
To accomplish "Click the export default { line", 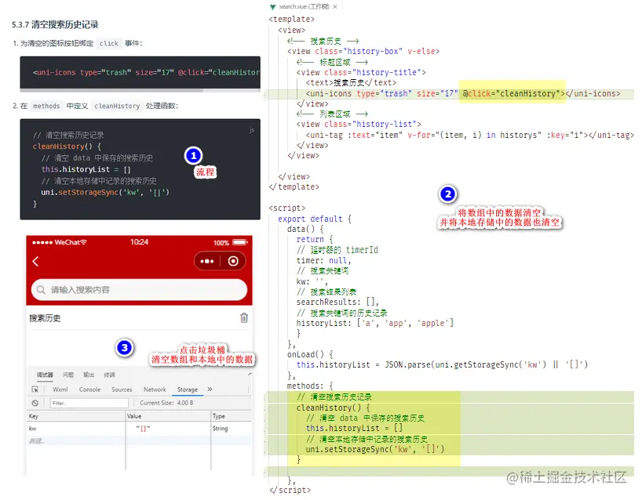I will tap(315, 219).
